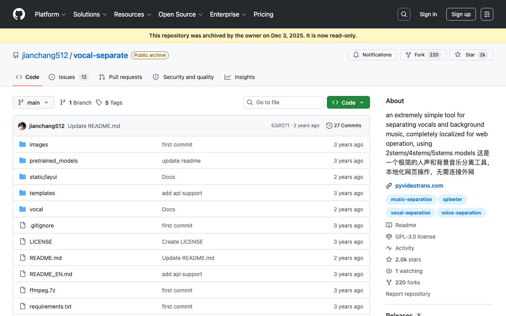Click the search magnifier button

coord(404,14)
